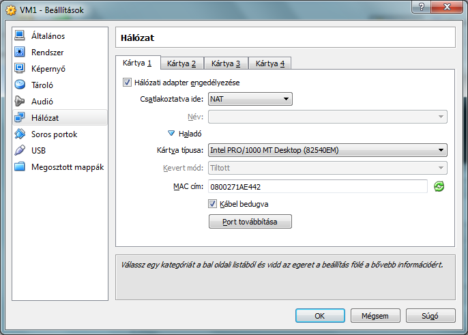Open the Csatlakoztatva ide NAT dropdown
This screenshot has width=468, height=335.
coord(250,100)
